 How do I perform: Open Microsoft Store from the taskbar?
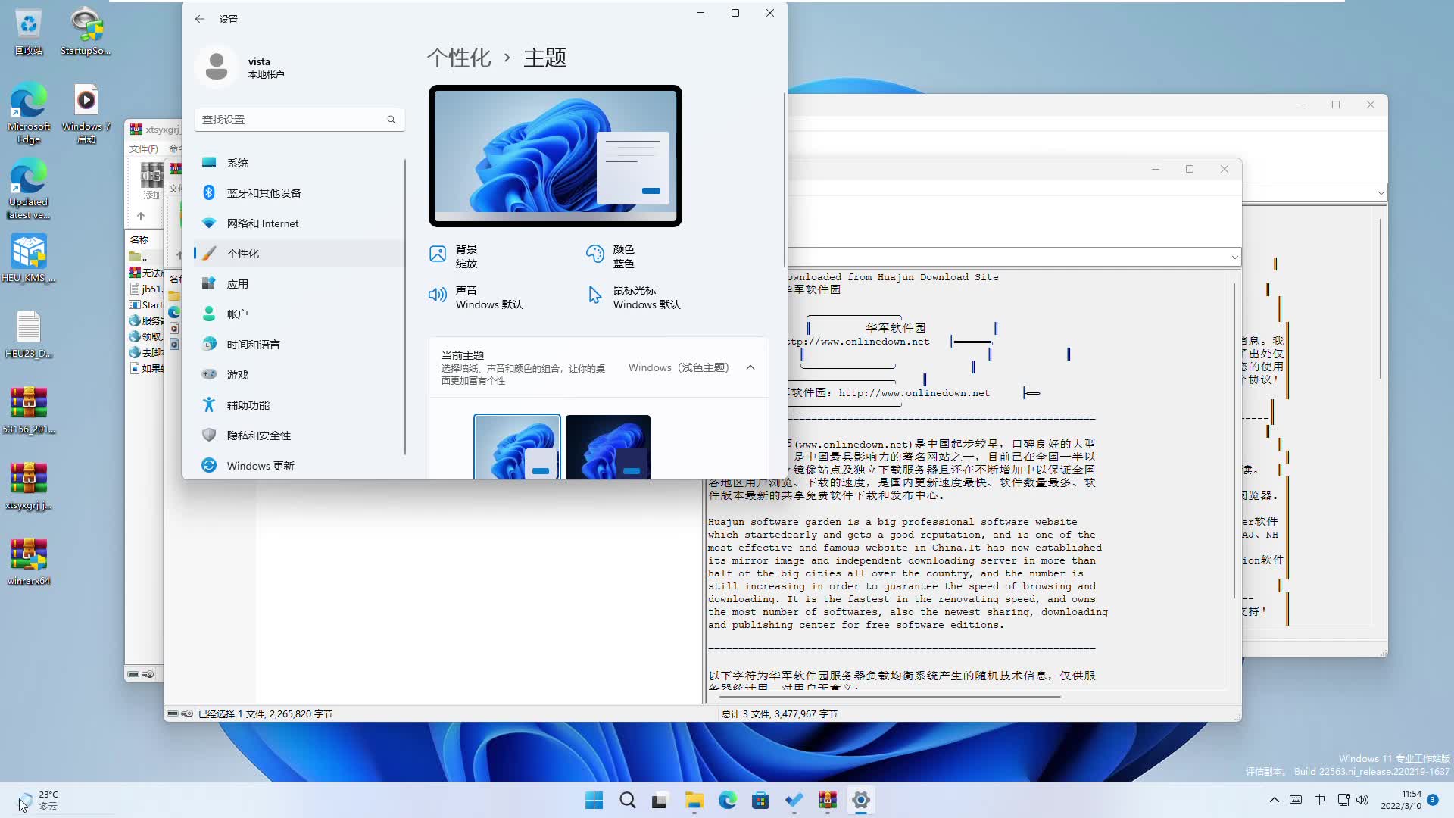click(x=761, y=799)
